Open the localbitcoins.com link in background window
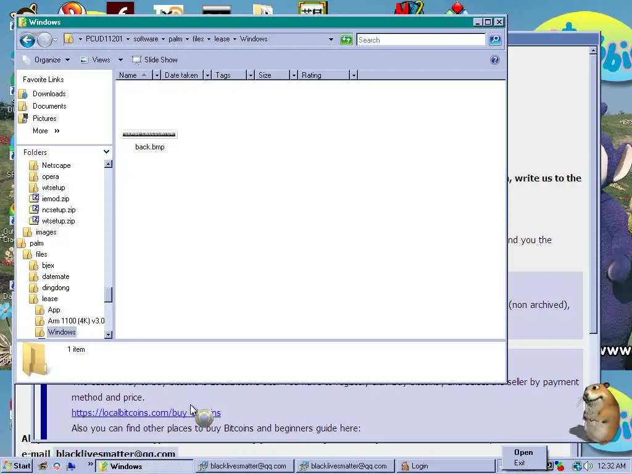 (146, 413)
